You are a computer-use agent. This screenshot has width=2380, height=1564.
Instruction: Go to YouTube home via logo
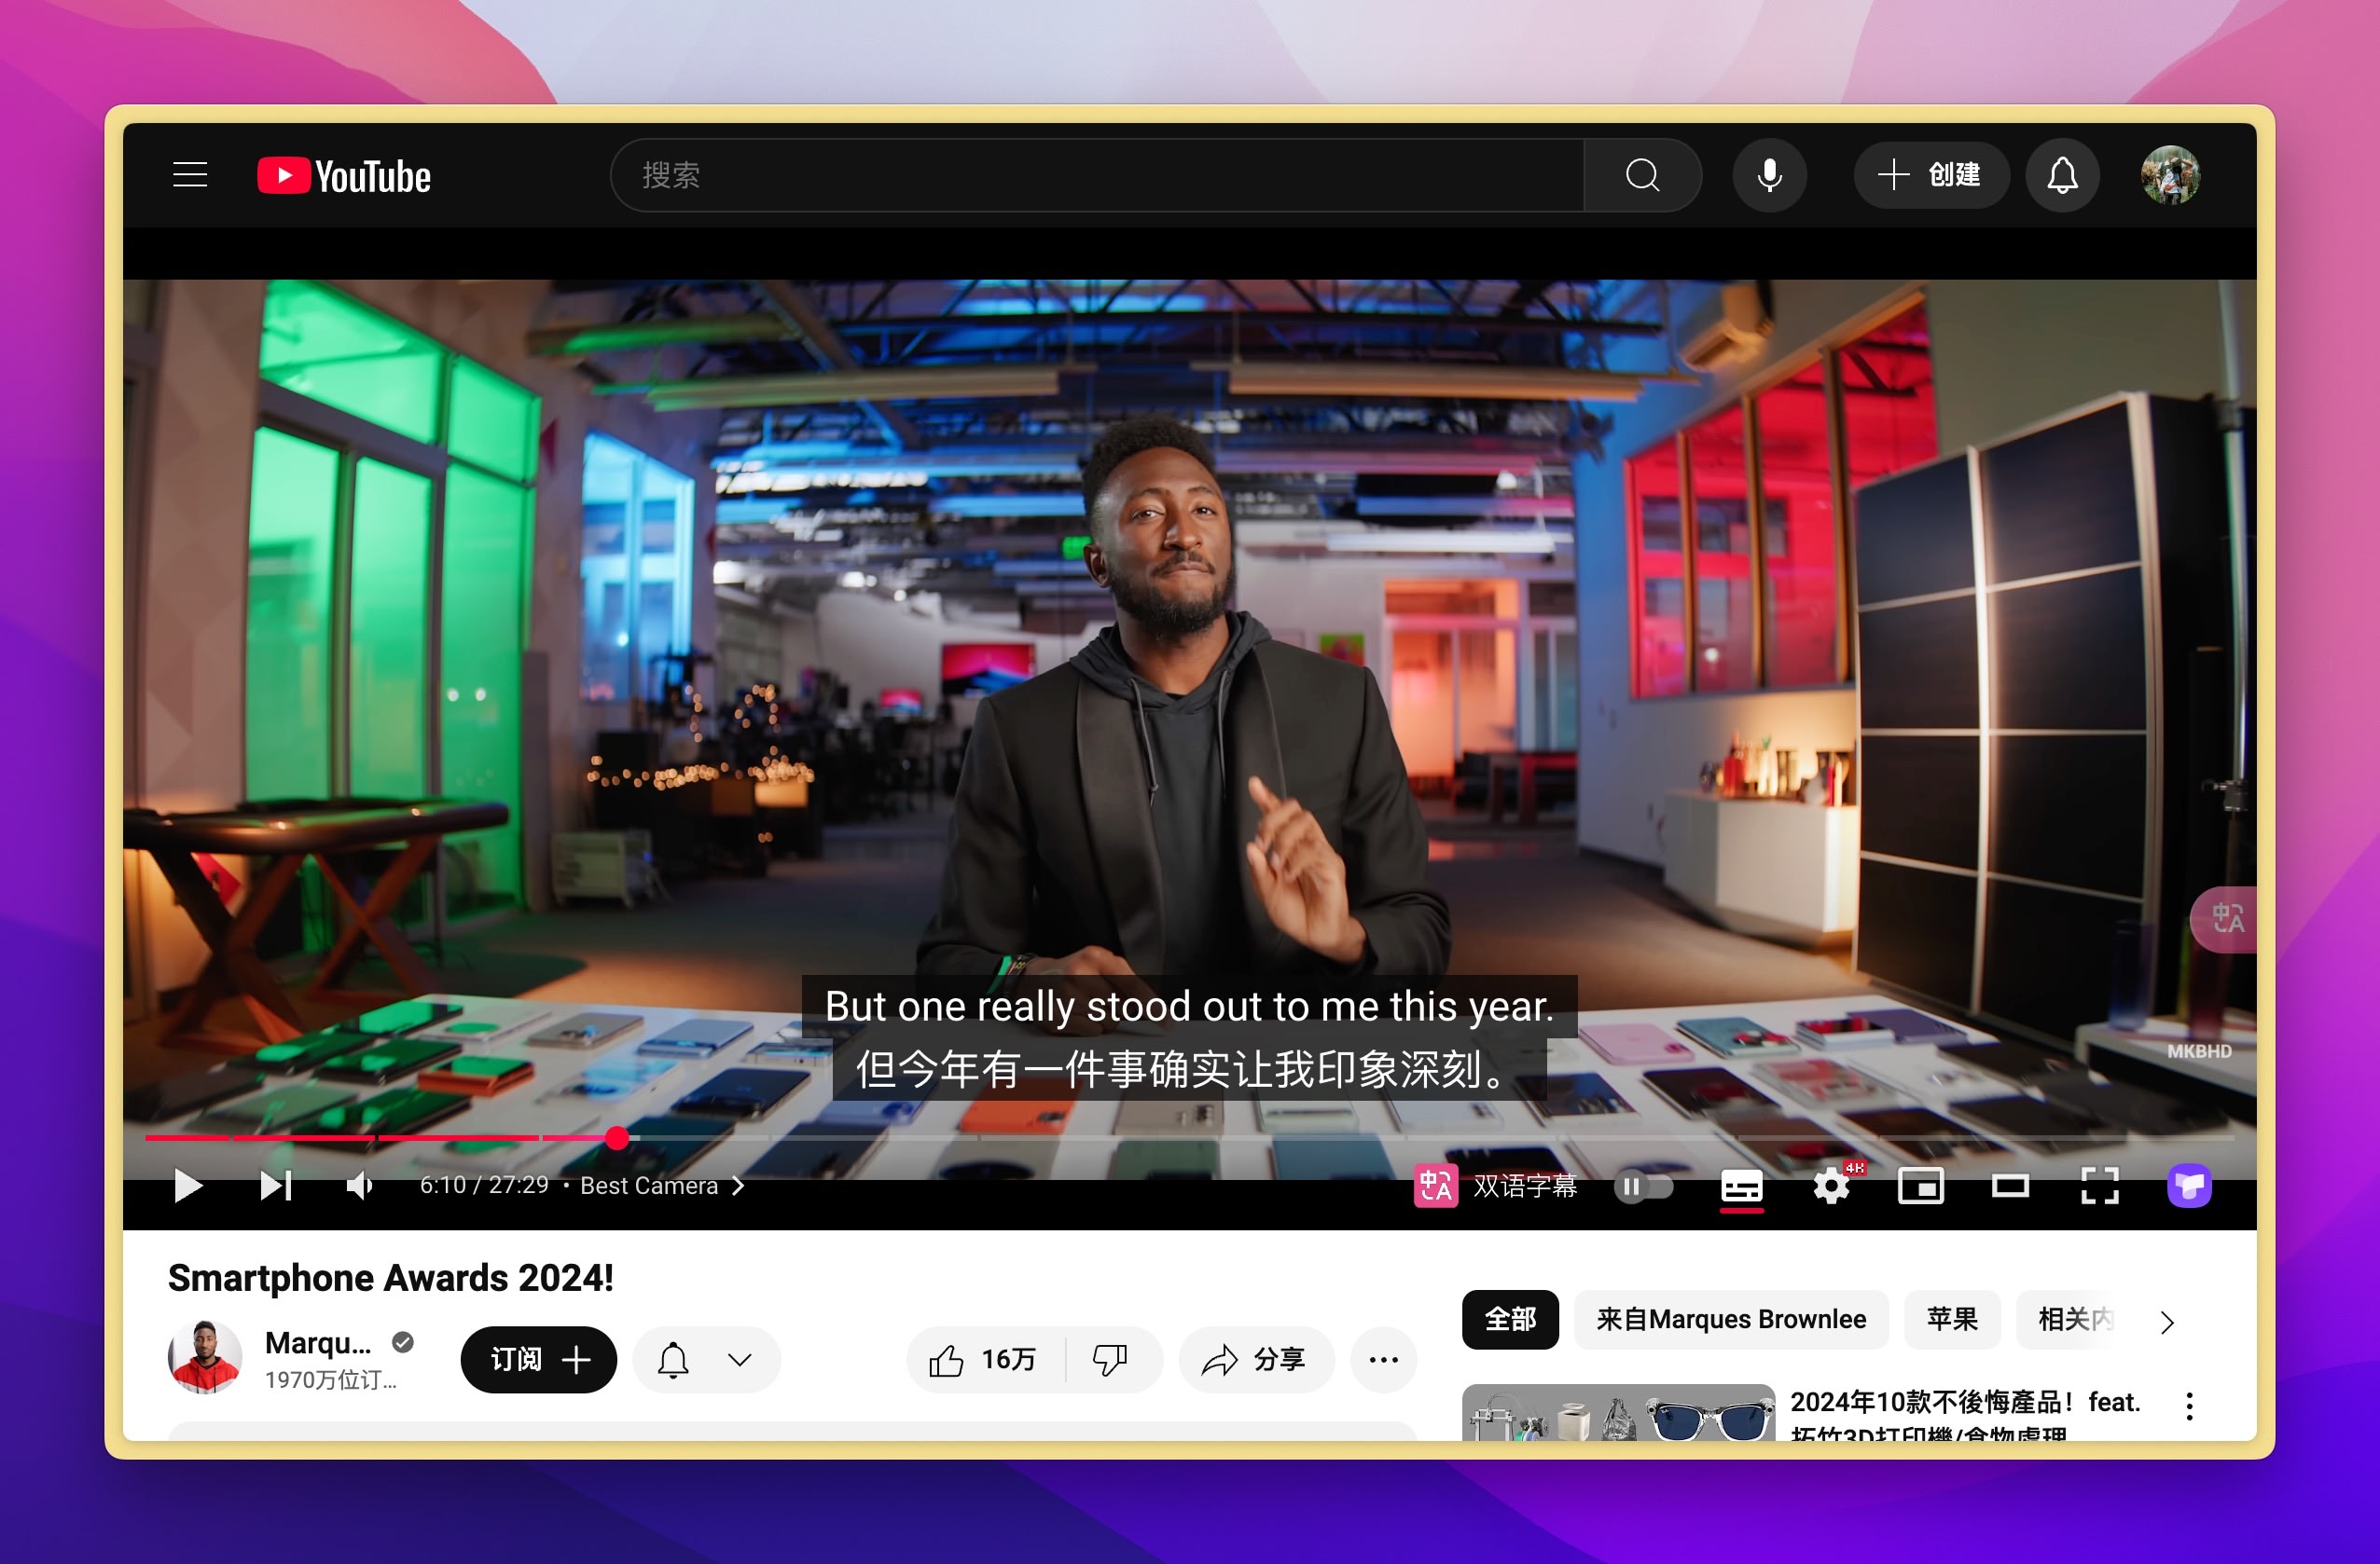coord(344,176)
